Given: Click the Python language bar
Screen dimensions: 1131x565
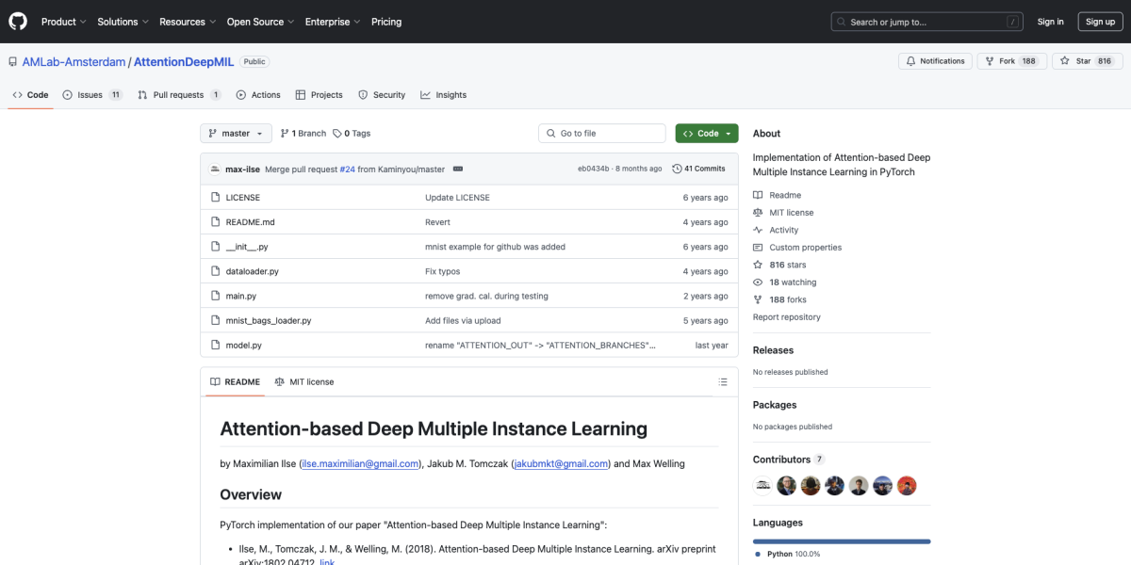Looking at the screenshot, I should (841, 541).
